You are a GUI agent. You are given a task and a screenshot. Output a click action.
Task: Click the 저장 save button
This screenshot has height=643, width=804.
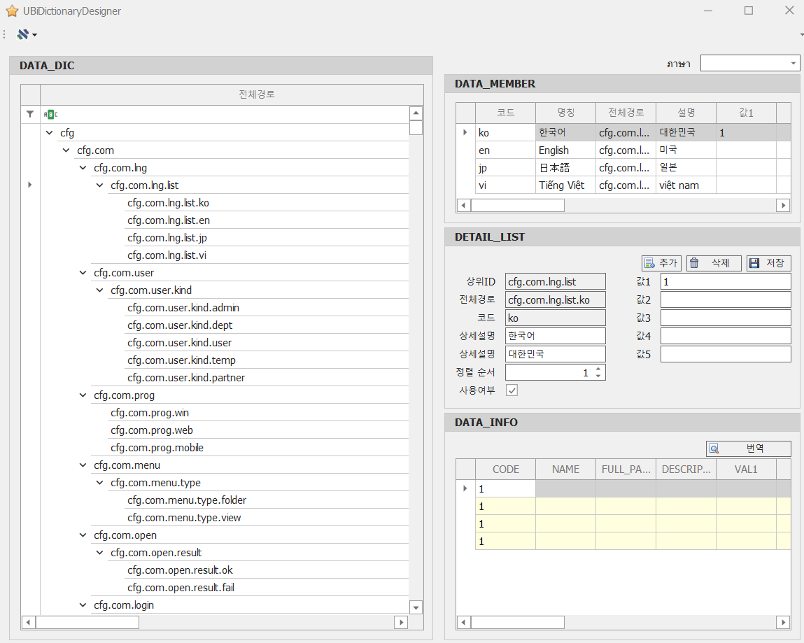click(768, 263)
